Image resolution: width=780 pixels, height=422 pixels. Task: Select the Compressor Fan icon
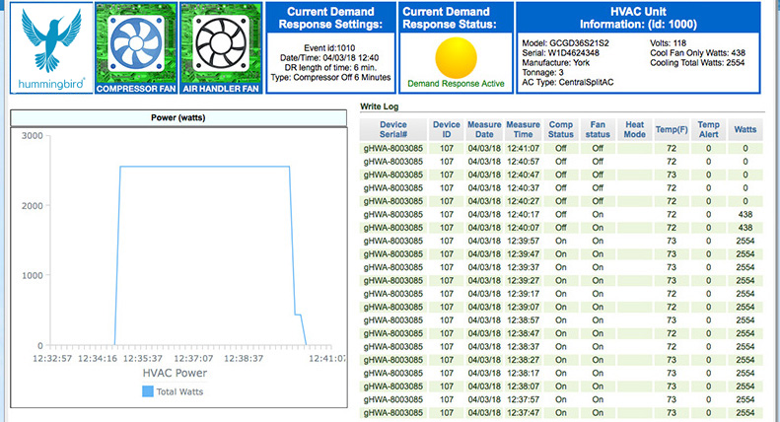(x=136, y=42)
